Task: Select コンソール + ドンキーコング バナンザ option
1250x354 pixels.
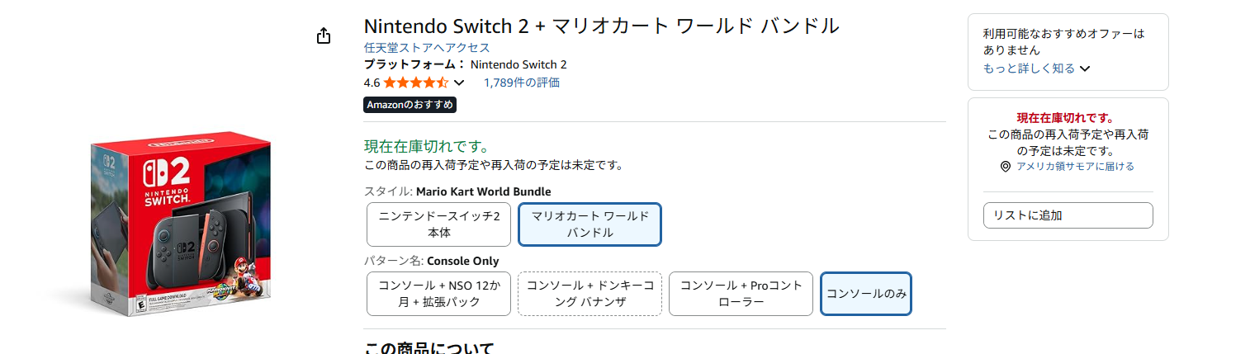Action: (x=589, y=294)
